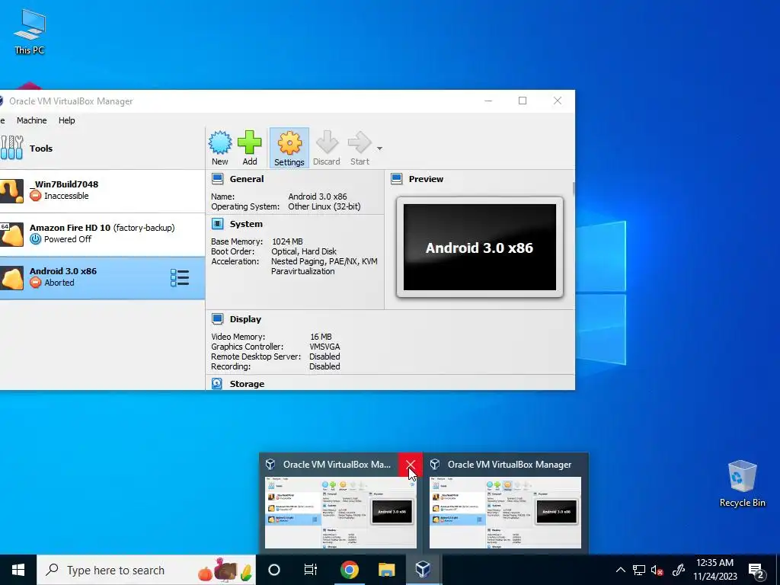
Task: Select the Tools entry icon
Action: [x=11, y=148]
